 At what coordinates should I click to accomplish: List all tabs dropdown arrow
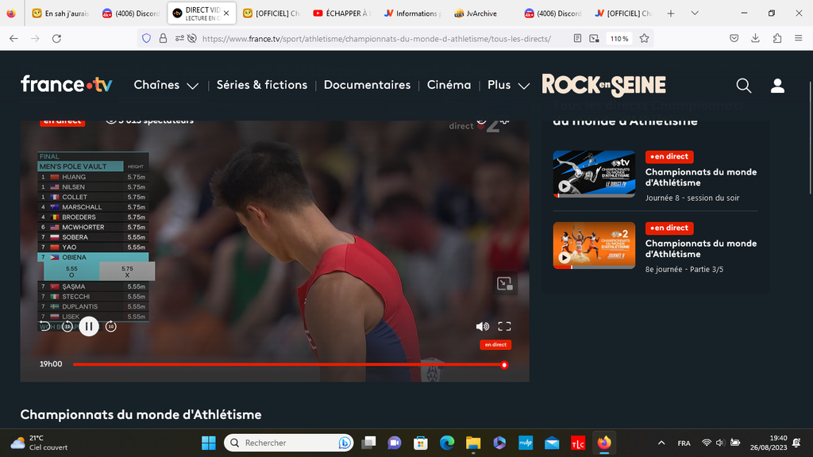pos(695,13)
